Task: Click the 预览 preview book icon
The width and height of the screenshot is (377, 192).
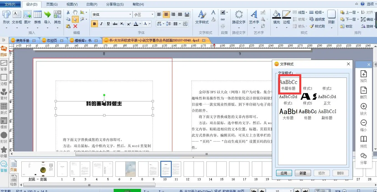Action: click(363, 141)
